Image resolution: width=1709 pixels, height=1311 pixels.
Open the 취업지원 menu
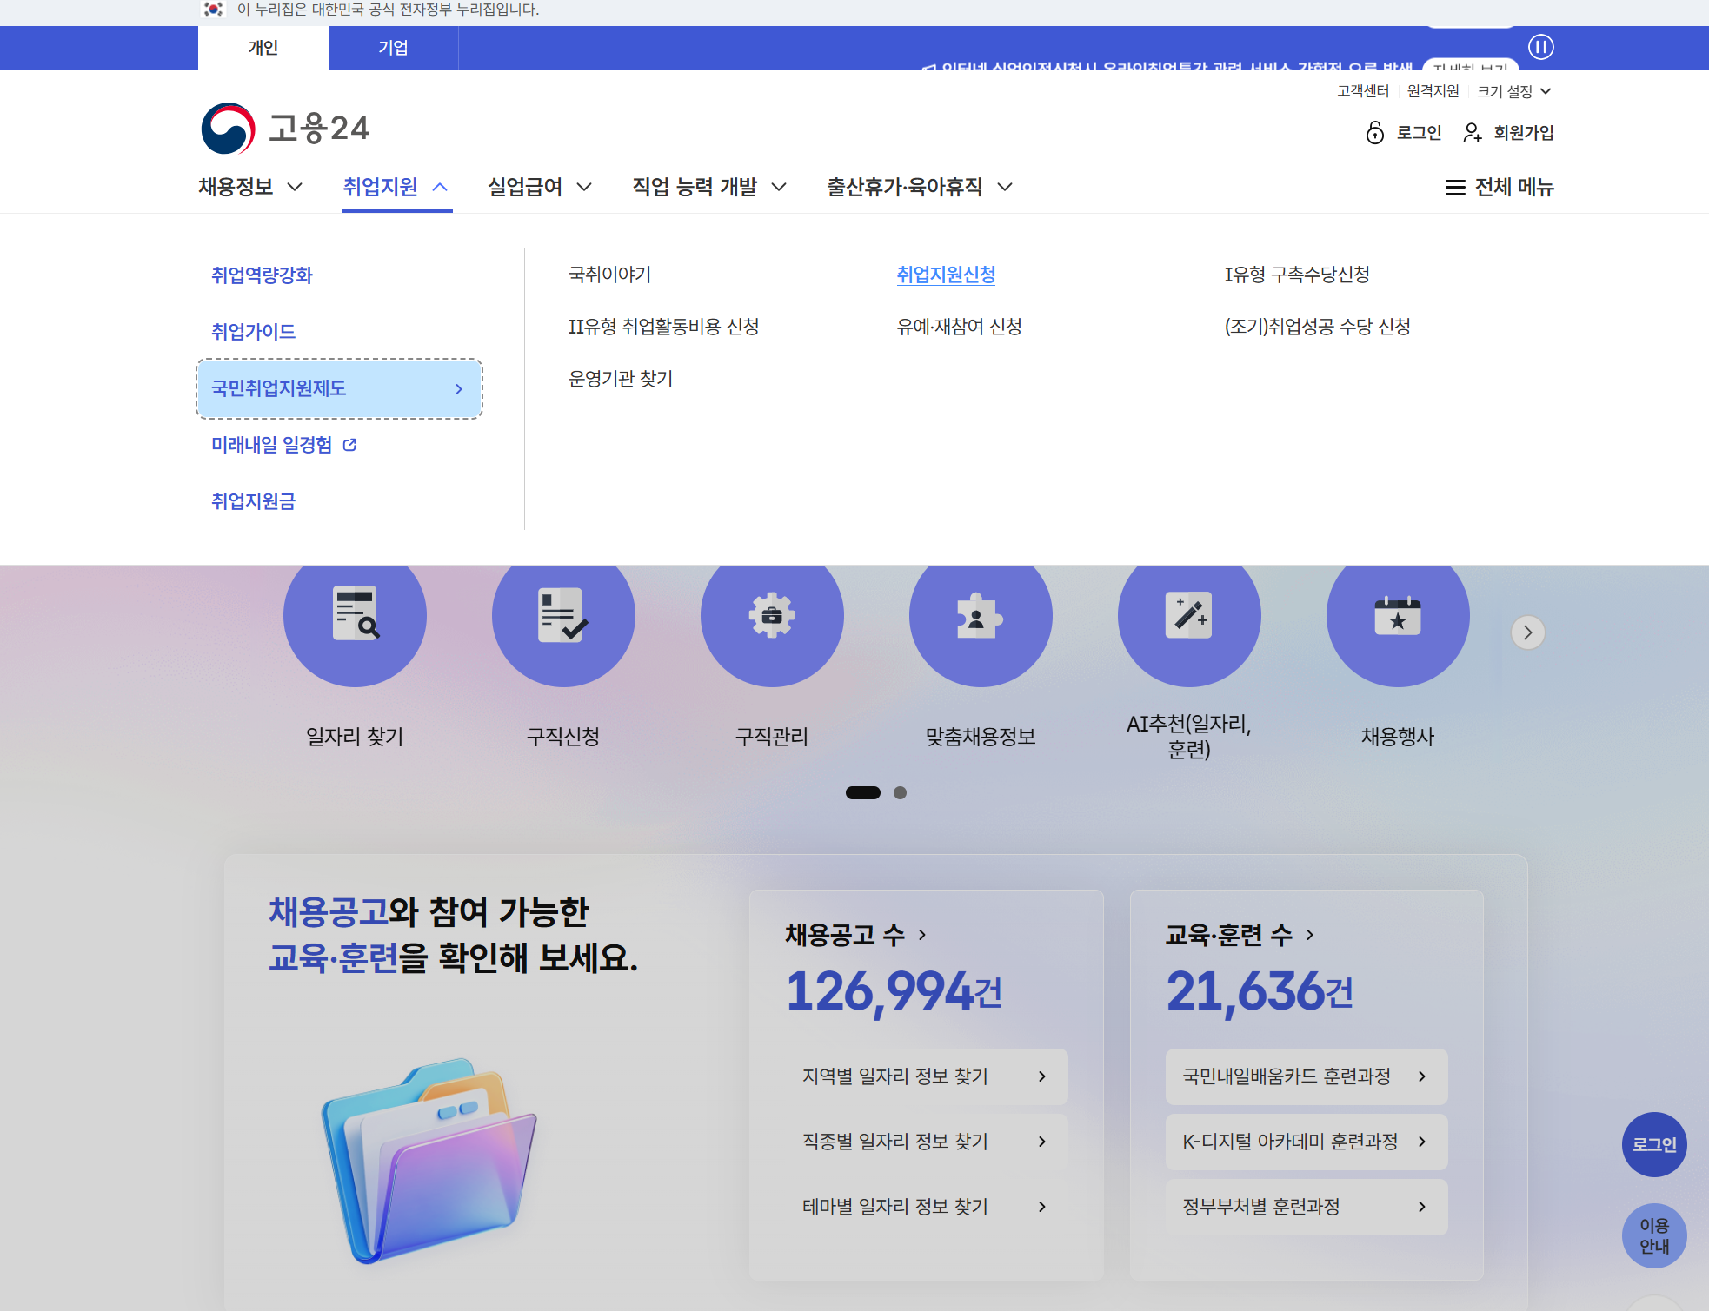click(396, 187)
